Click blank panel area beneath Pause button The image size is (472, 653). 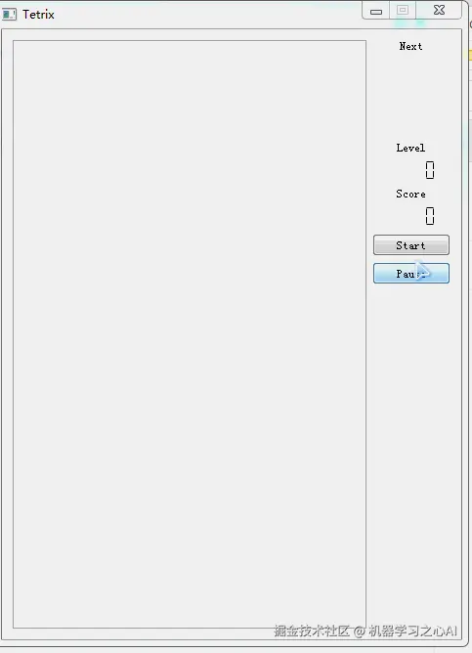(411, 416)
